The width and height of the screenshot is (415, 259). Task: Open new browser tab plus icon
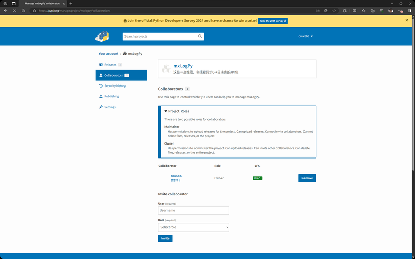coord(71,4)
